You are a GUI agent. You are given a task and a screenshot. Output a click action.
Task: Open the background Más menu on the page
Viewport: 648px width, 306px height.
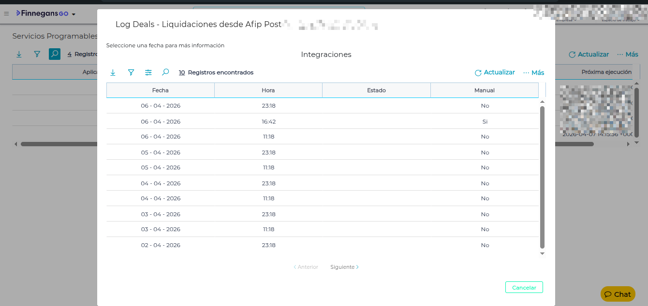[628, 55]
